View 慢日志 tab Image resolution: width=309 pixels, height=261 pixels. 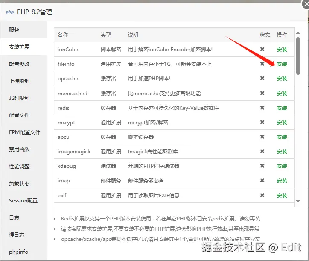click(x=24, y=235)
